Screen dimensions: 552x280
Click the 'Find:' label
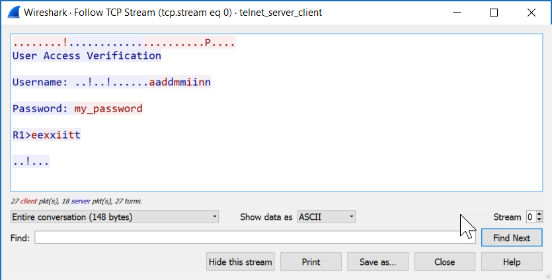point(20,238)
